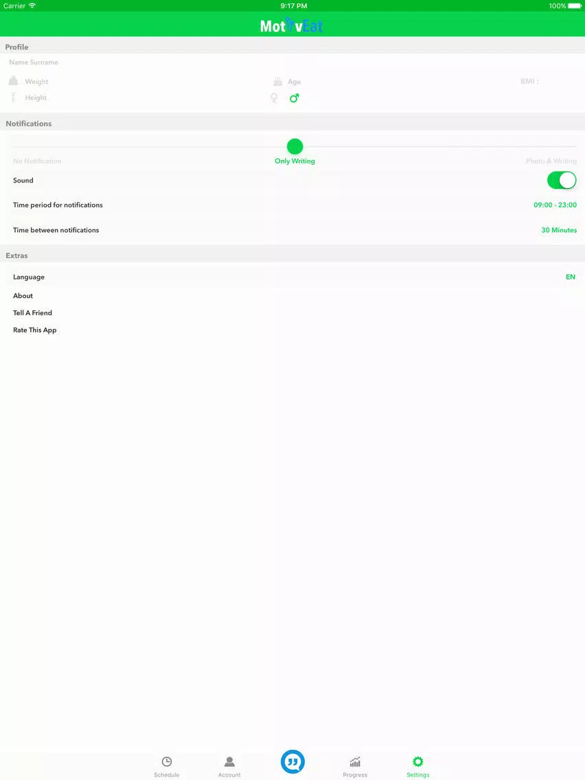
Task: Click the green notification slider knob
Action: tap(295, 146)
